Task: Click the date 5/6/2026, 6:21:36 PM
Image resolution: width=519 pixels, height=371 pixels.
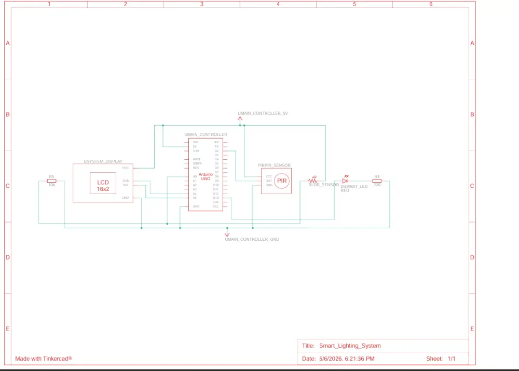Action: (x=347, y=359)
